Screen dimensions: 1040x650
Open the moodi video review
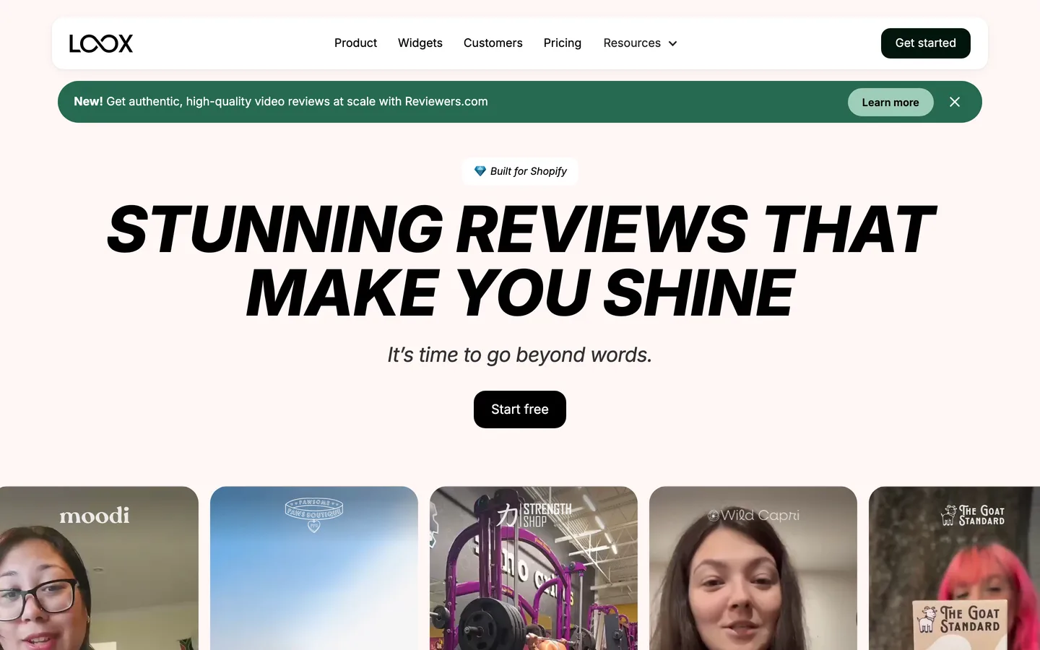[x=99, y=568]
